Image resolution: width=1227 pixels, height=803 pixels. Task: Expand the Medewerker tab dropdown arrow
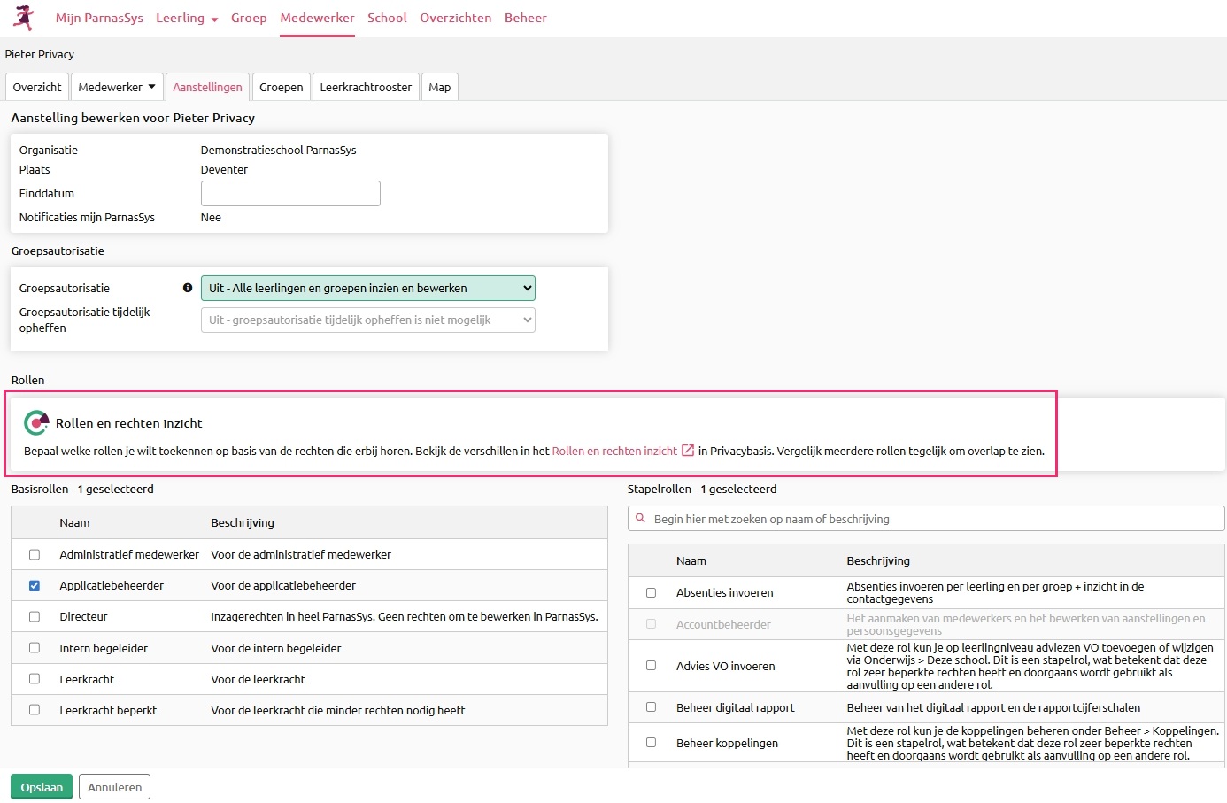[x=151, y=87]
